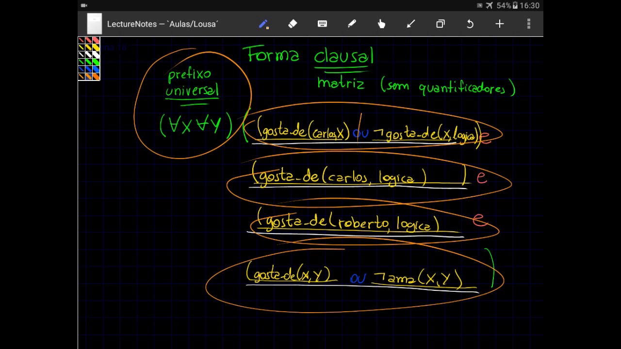621x349 pixels.
Task: Select the thin orange pen swatch
Action: 82,77
